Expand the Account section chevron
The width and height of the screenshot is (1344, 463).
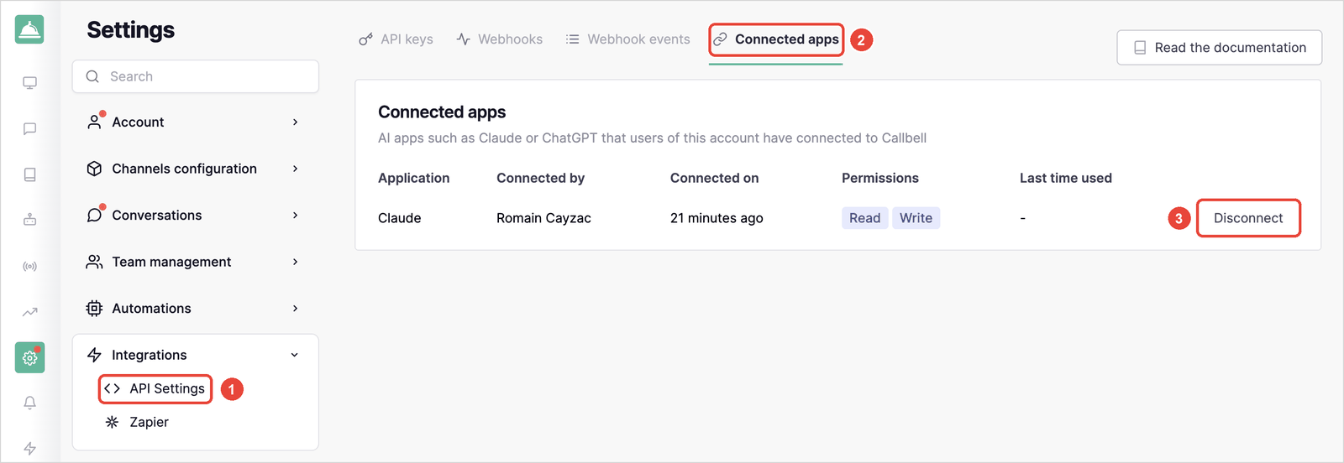295,122
